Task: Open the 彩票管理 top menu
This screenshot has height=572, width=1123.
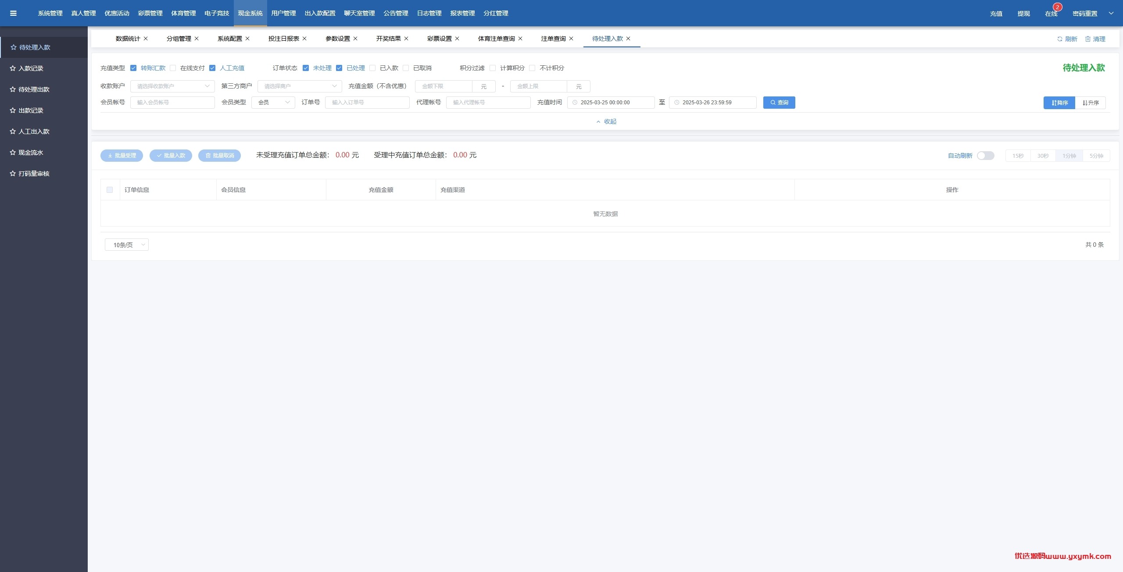Action: point(150,13)
